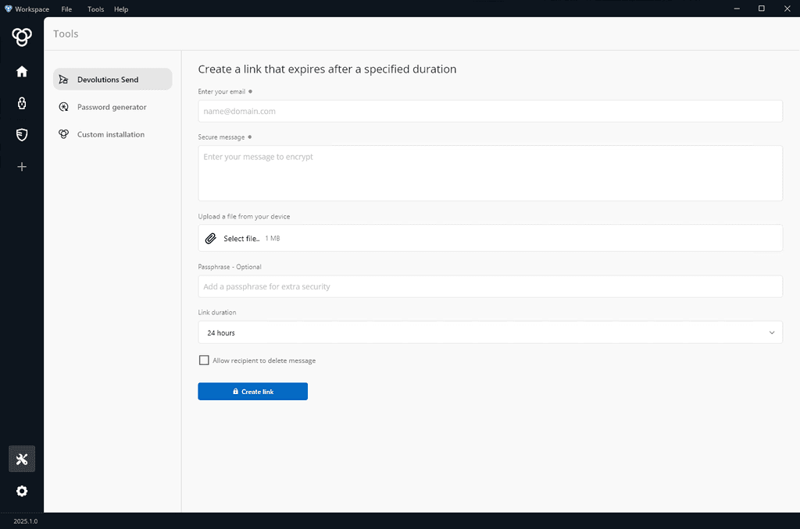Image resolution: width=800 pixels, height=529 pixels.
Task: Open the Help menu
Action: pos(121,9)
